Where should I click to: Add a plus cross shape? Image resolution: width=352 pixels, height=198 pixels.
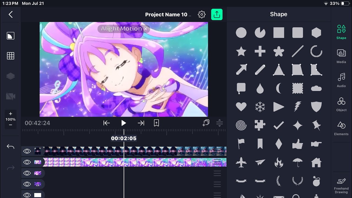[x=260, y=51]
